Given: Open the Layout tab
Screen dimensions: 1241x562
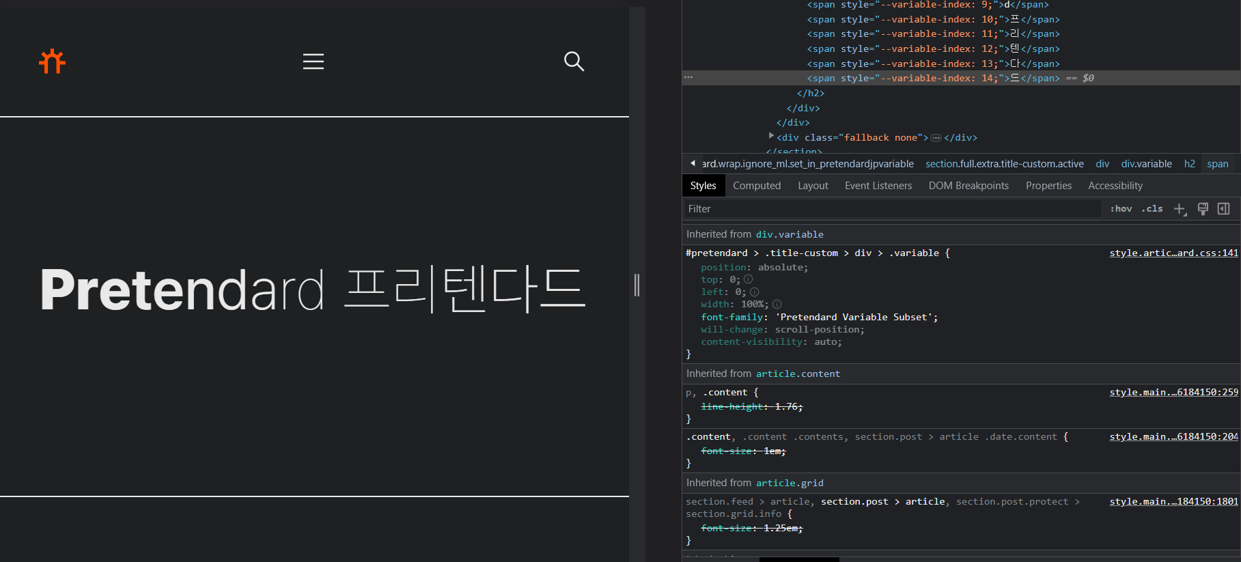Looking at the screenshot, I should point(813,186).
